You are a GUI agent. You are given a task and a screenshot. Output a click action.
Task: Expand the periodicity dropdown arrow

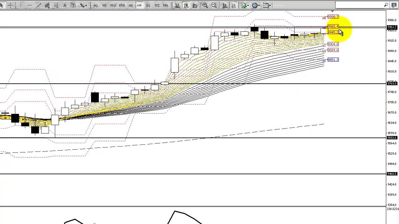point(259,5)
